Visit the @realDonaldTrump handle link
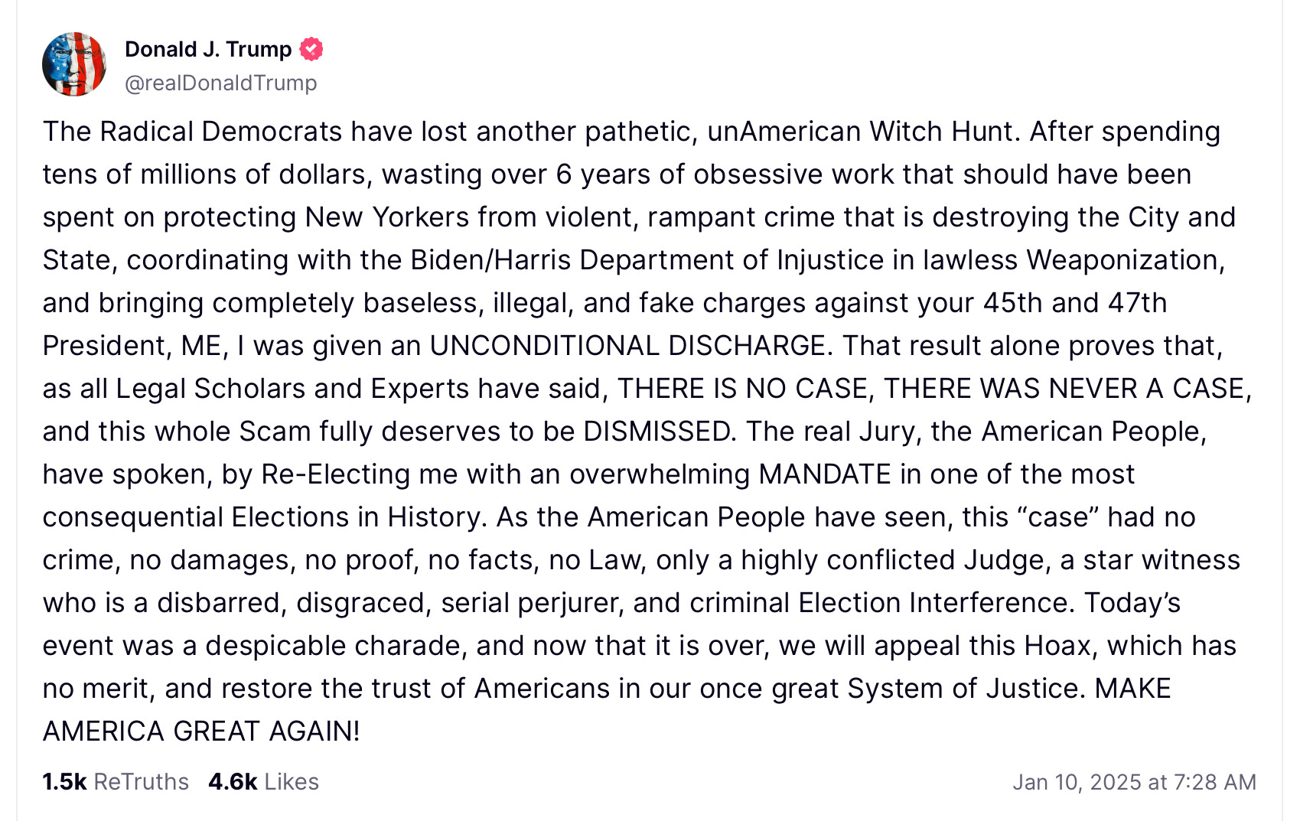1300x821 pixels. click(x=220, y=83)
